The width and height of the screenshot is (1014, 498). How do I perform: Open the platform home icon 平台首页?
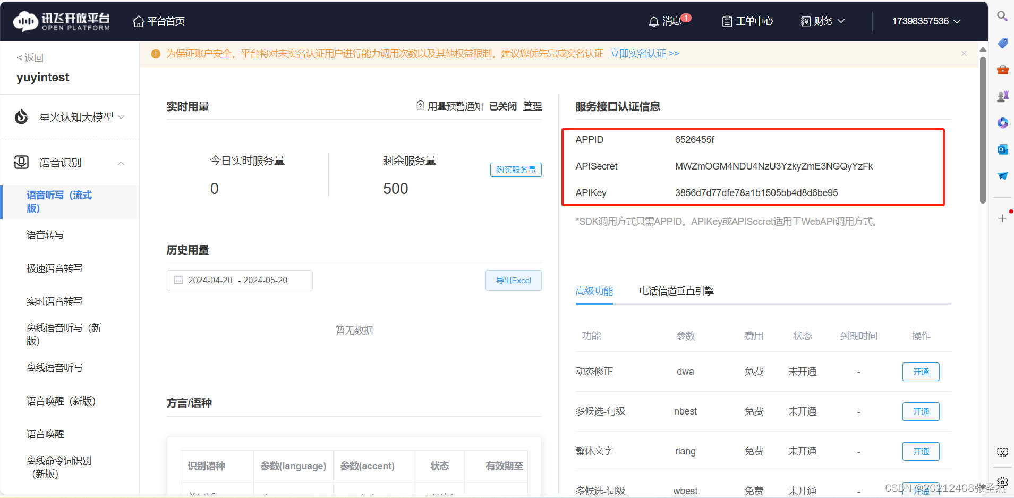(x=158, y=21)
